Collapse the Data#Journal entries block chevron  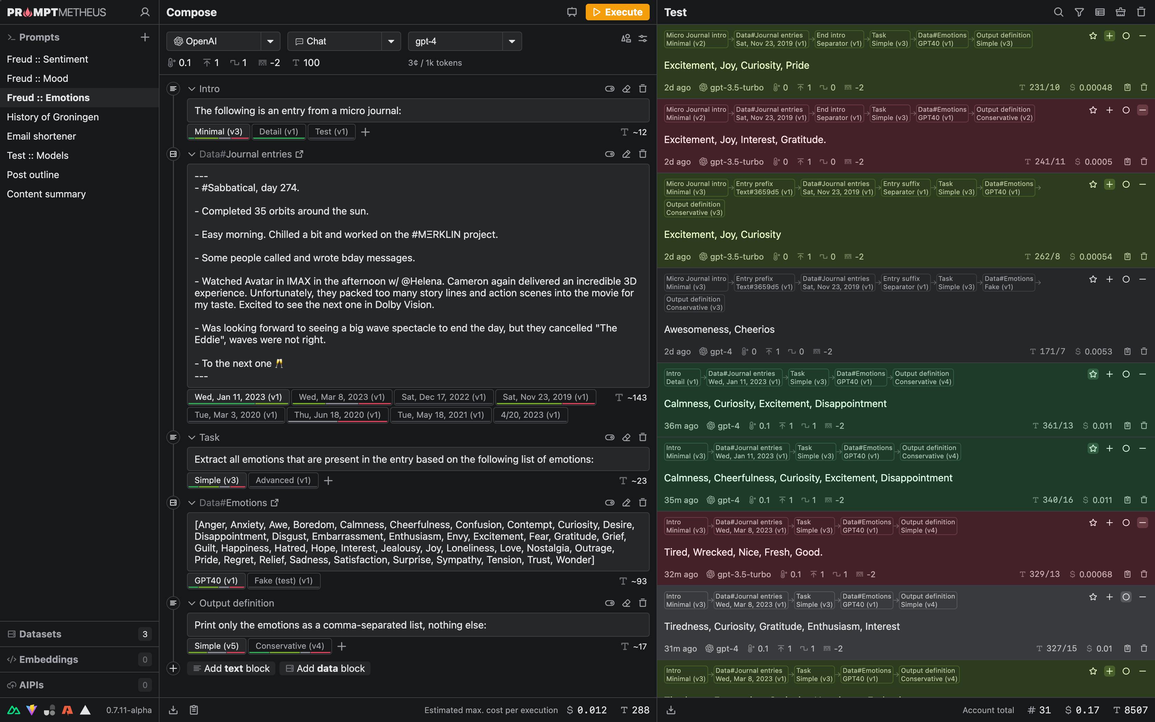click(x=192, y=154)
